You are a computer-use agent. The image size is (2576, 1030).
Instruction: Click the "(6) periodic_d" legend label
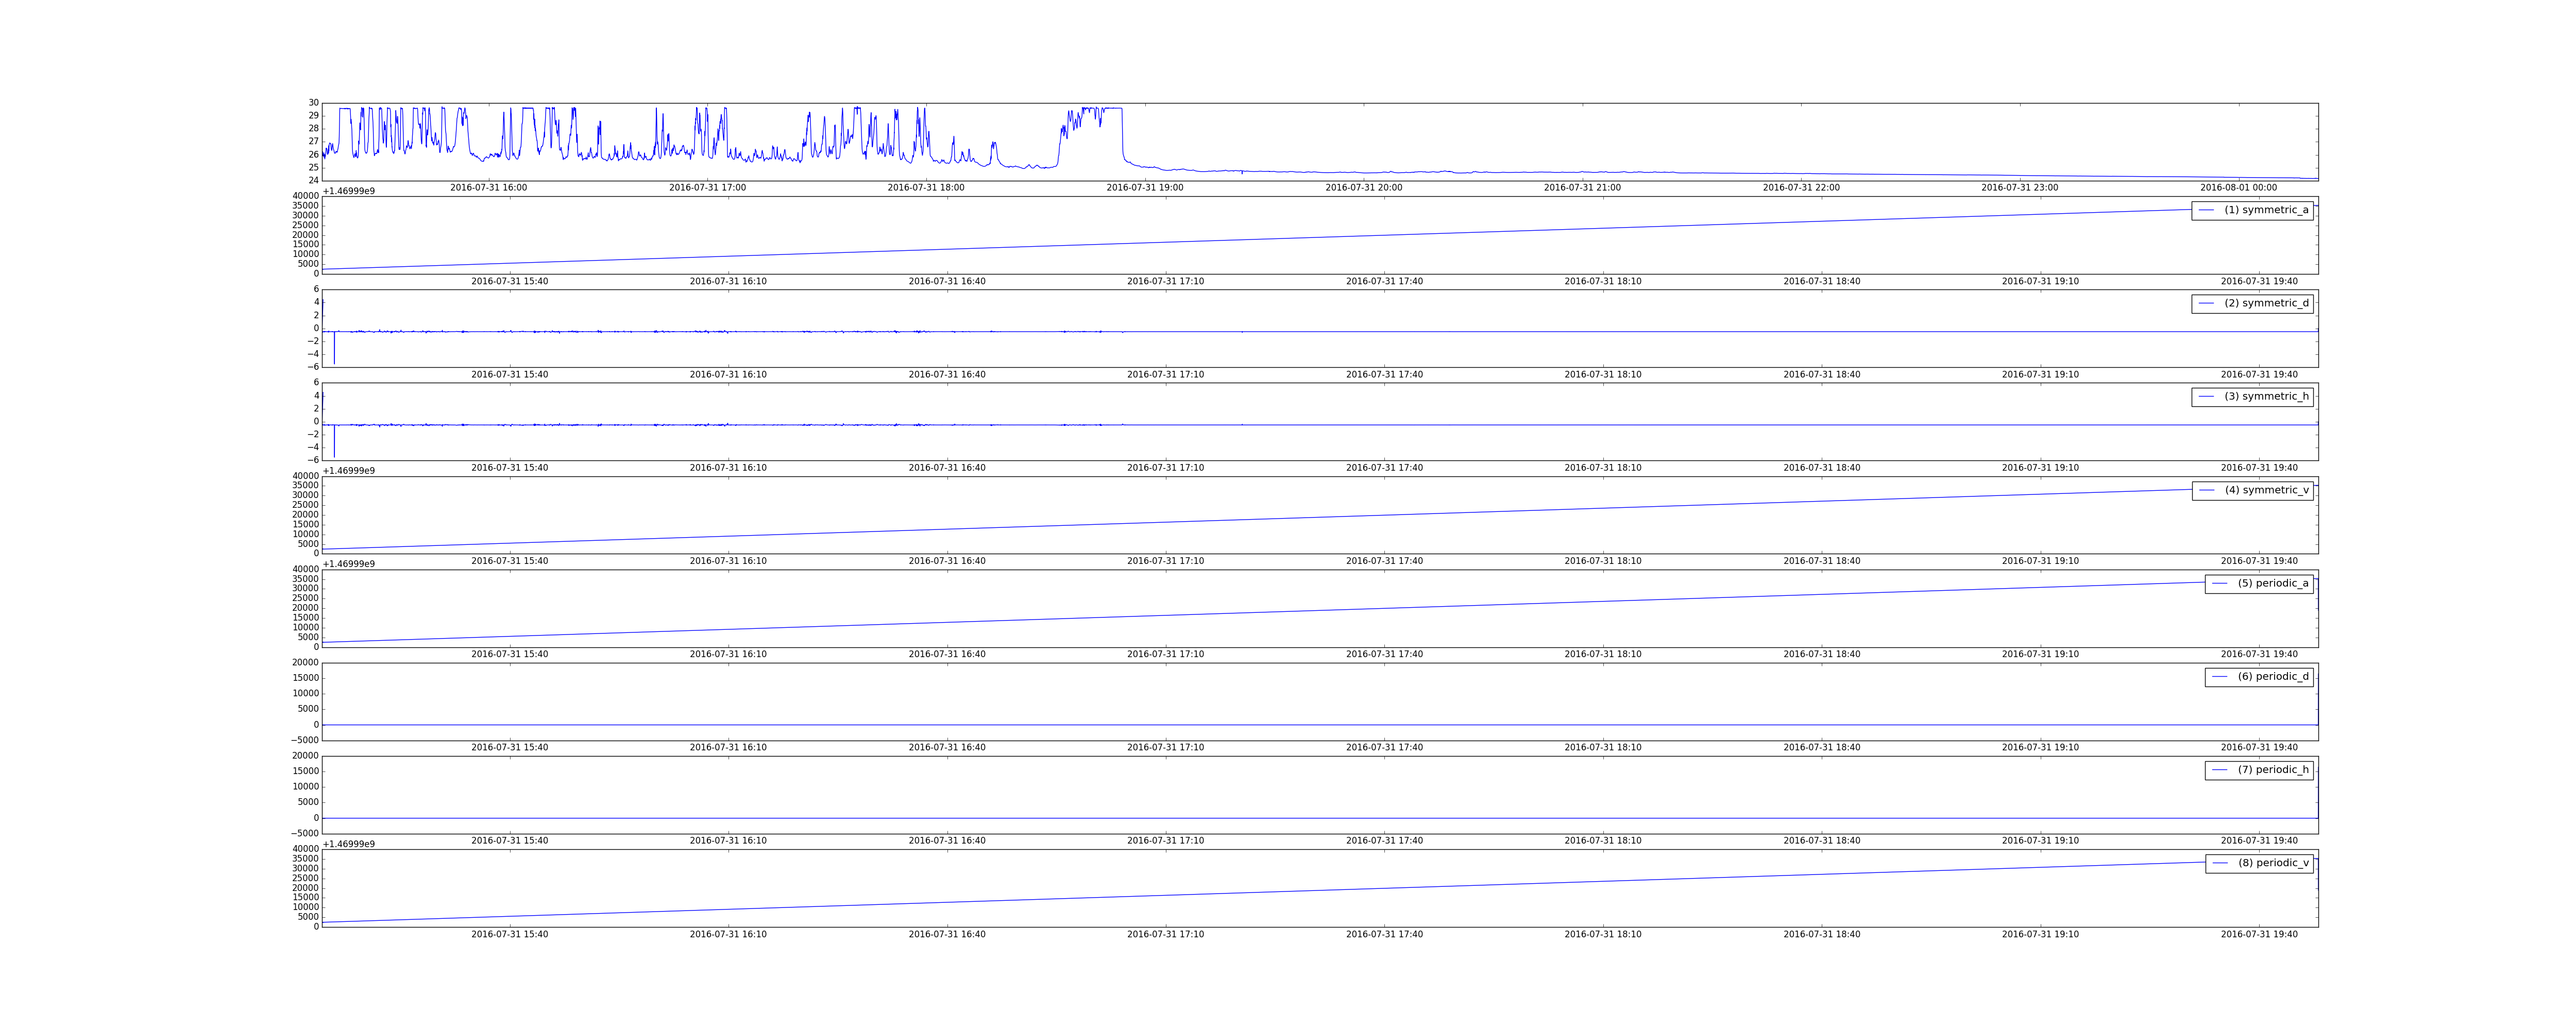coord(2273,676)
